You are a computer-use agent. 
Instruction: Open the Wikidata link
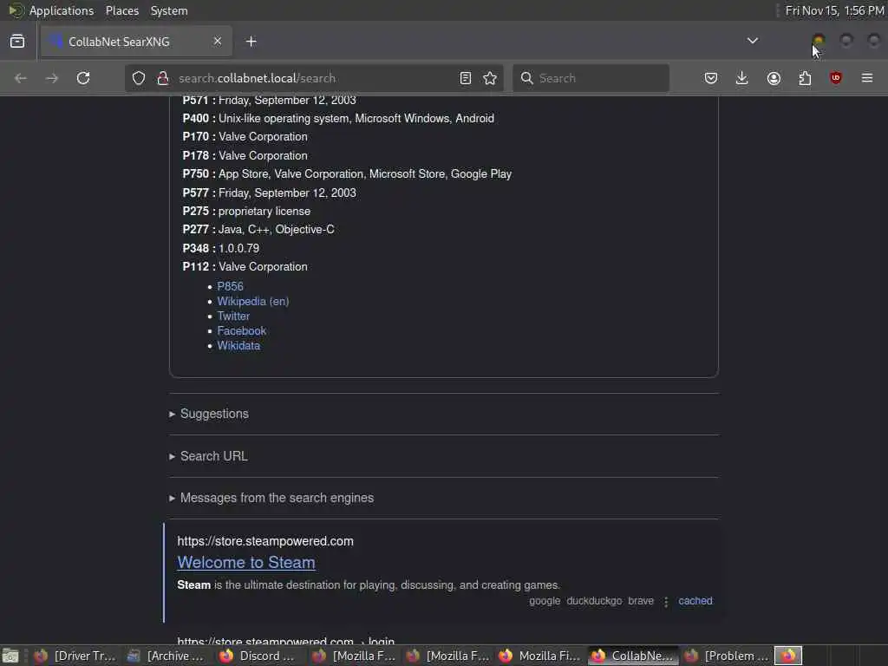(238, 345)
